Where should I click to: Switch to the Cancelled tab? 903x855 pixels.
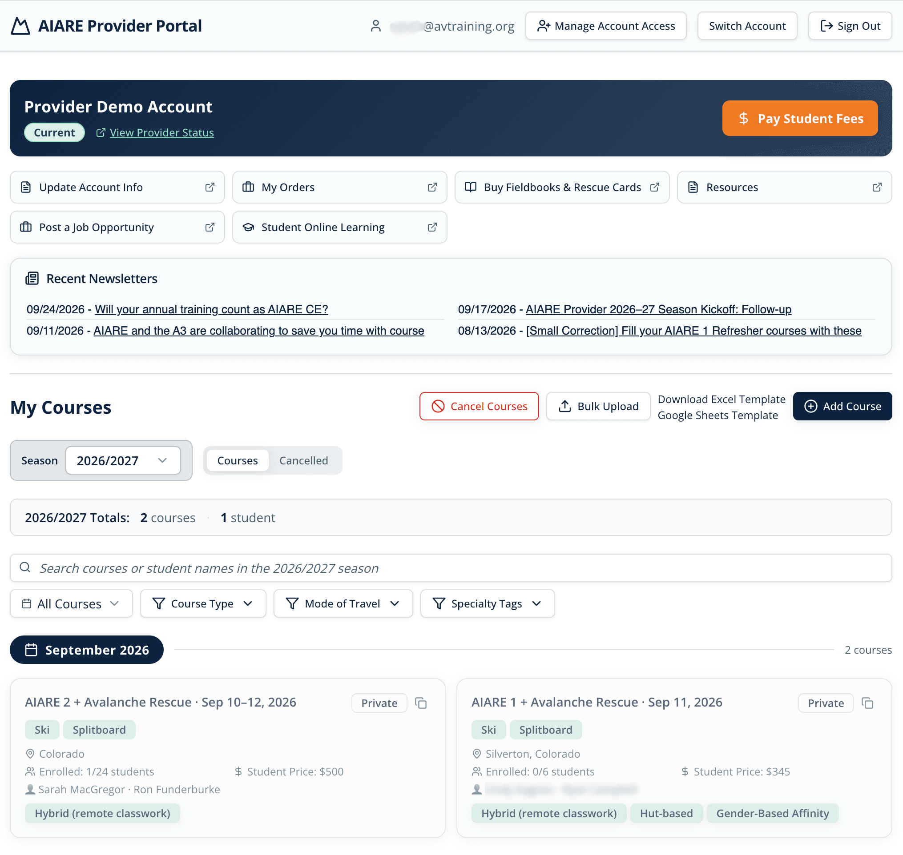pos(303,461)
